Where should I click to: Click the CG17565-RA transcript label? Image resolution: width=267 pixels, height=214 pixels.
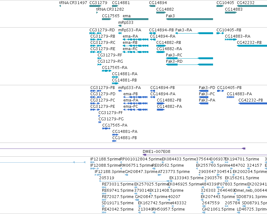(115, 68)
